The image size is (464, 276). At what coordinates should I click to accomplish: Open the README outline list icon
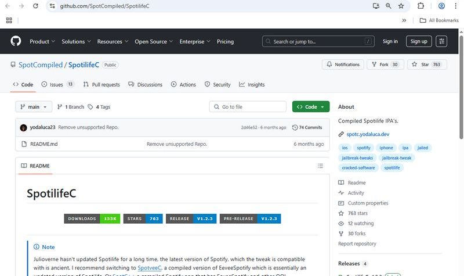(x=320, y=166)
